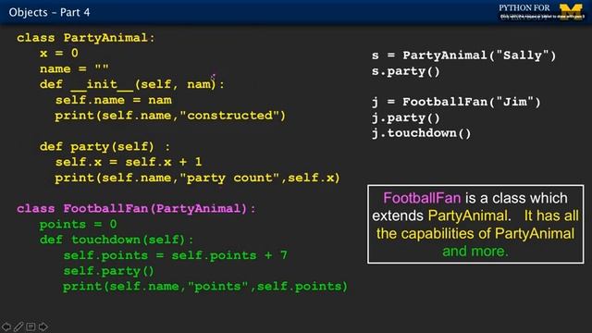Click the code line 'name = ""'
Image resolution: width=592 pixels, height=333 pixels.
[74, 68]
